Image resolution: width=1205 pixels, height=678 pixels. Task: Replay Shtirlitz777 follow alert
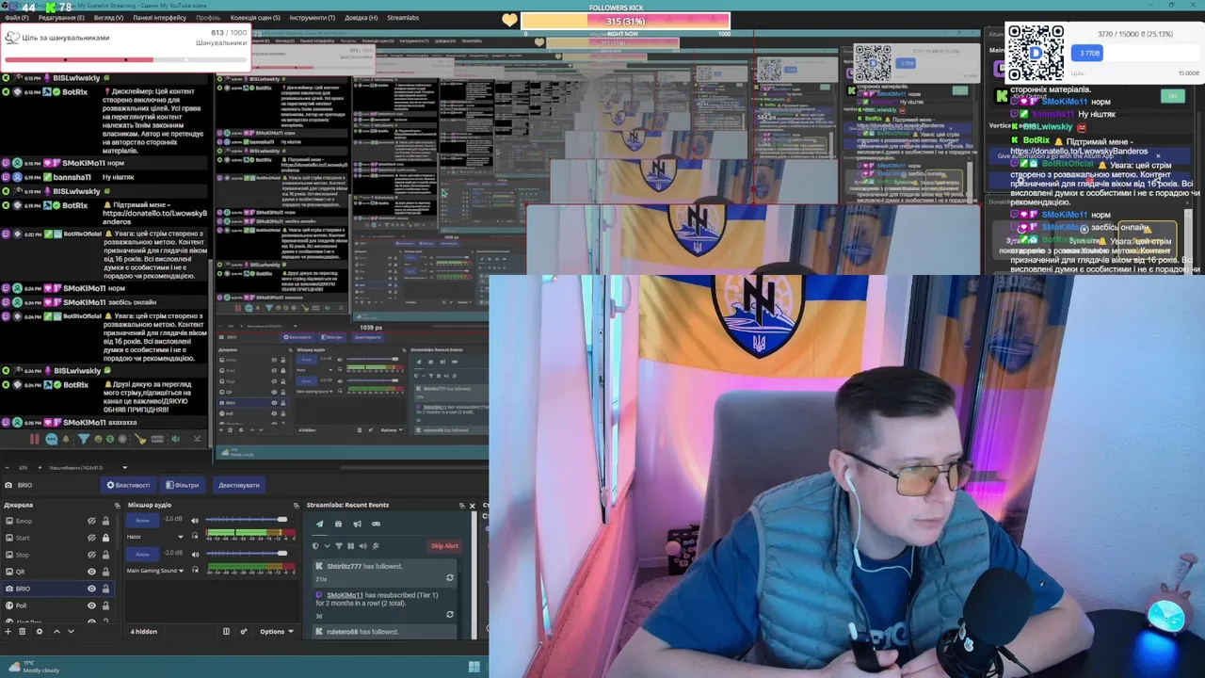(450, 578)
